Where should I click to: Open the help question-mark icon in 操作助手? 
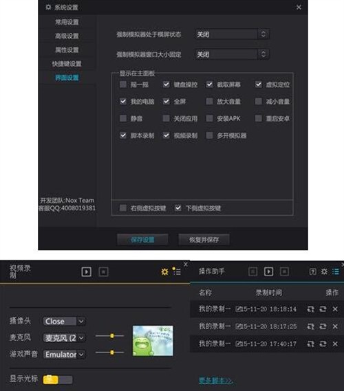[x=313, y=271]
